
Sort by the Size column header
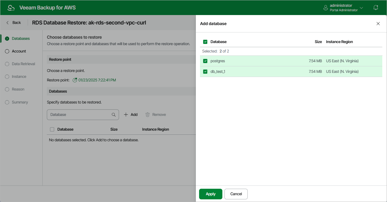pyautogui.click(x=318, y=42)
